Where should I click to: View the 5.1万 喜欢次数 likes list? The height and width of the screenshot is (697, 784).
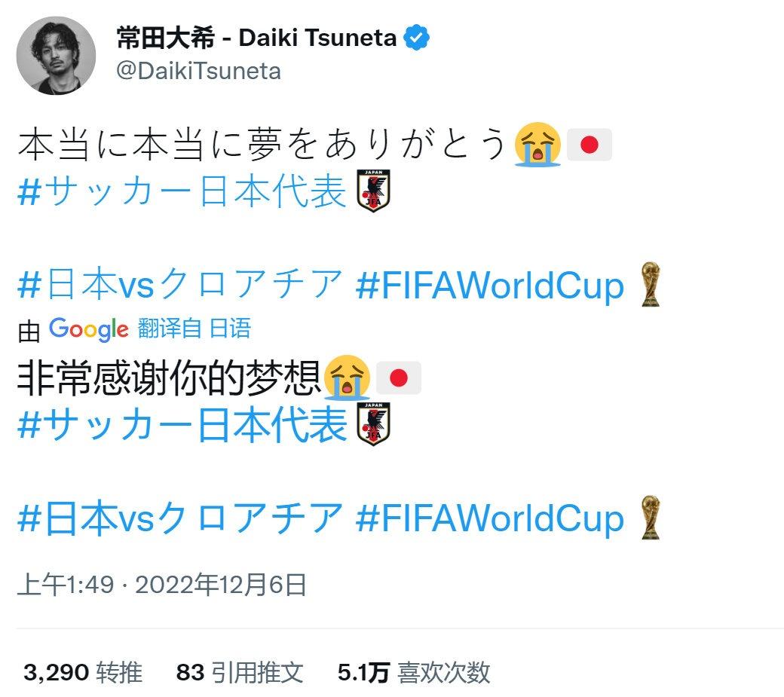coord(414,672)
